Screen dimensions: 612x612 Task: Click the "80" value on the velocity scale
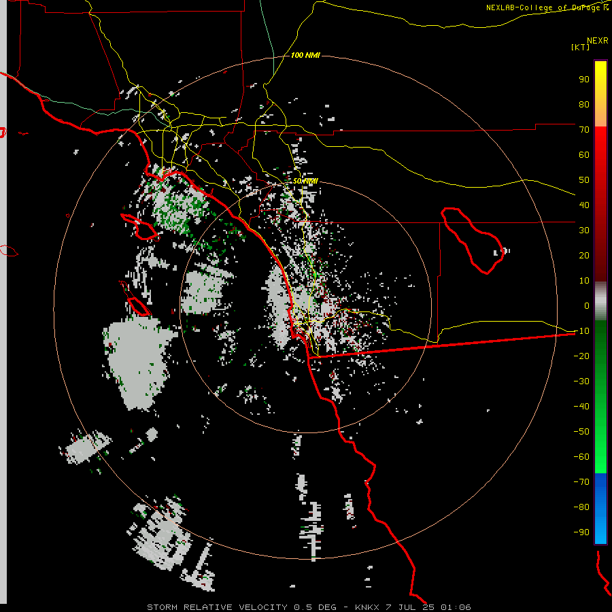point(584,105)
